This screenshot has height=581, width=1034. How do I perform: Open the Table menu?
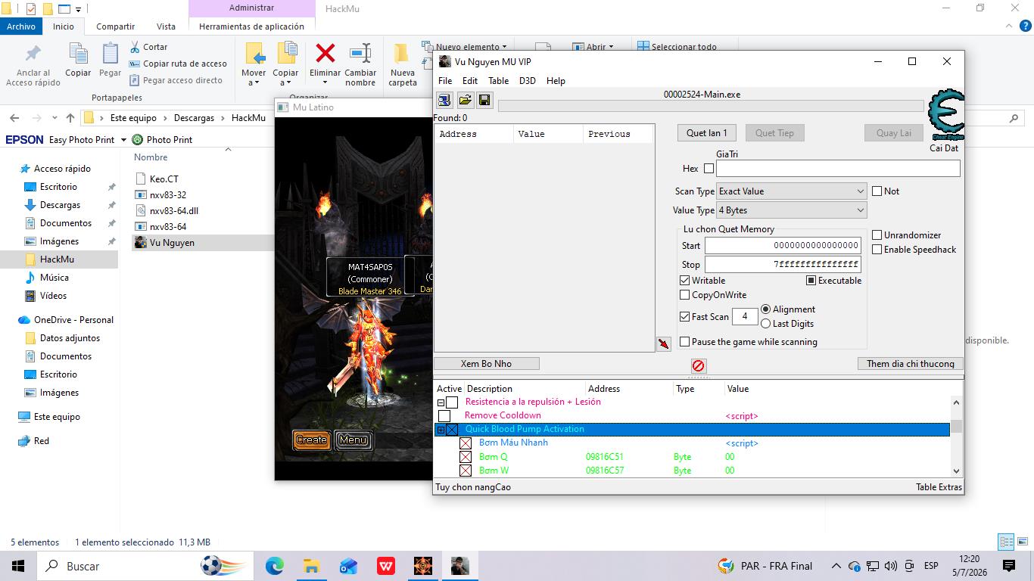coord(498,81)
